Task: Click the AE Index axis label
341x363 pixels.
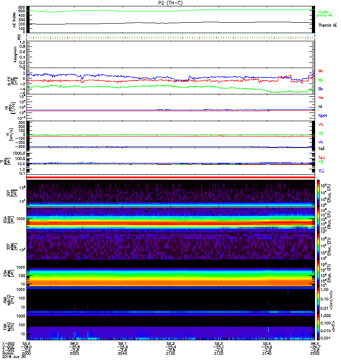Action: (x=15, y=20)
